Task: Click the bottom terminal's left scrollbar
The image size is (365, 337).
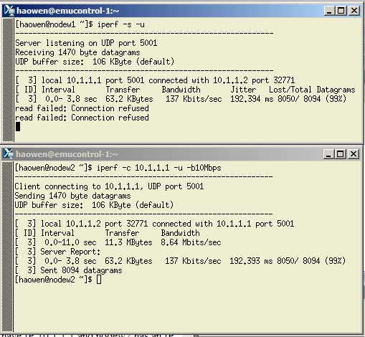Action: click(x=8, y=247)
